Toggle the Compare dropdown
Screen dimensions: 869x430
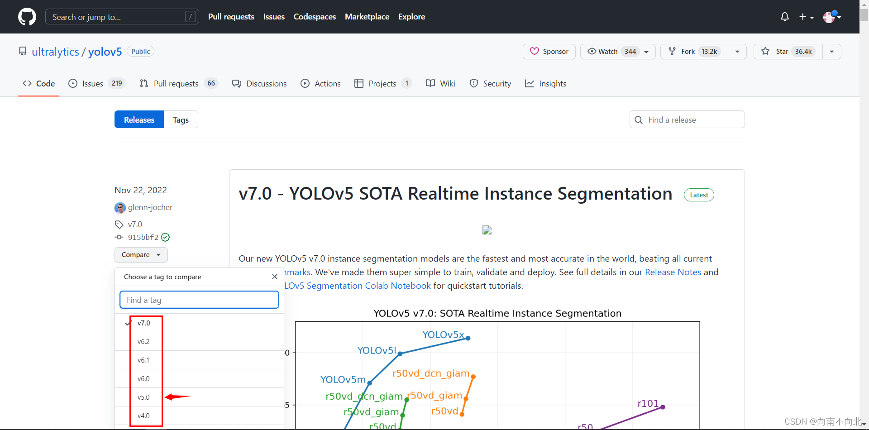pos(141,255)
